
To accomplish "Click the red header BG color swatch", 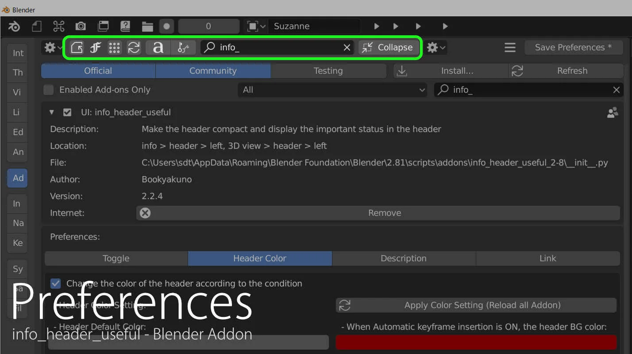I will point(475,342).
